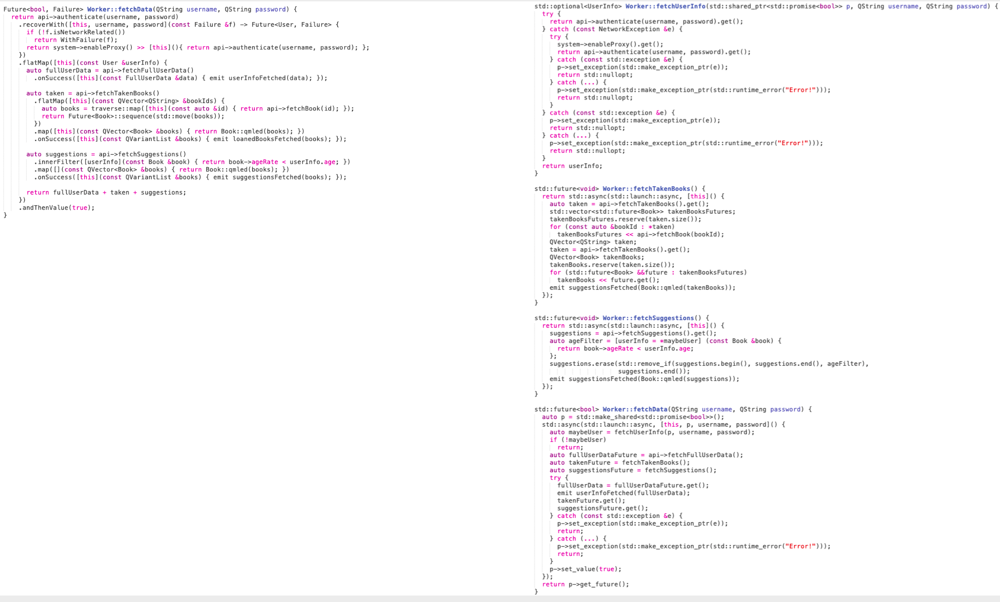
Task: Click 'emit userInfoFetched(fullUserData);' line
Action: [x=623, y=493]
